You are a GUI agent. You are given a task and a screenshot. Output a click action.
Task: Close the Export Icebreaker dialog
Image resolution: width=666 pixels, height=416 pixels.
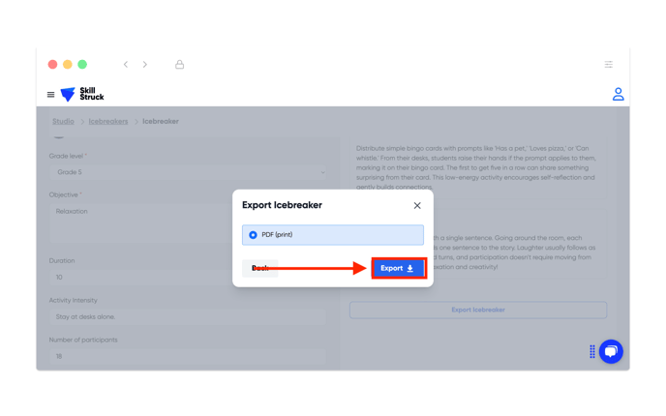coord(417,205)
